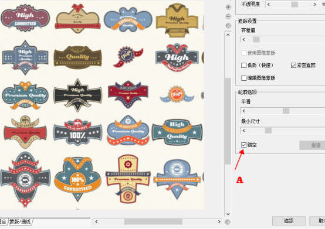The image size is (325, 229).
Task: Uncheck the 紧密追踪 checkbox
Action: (293, 66)
